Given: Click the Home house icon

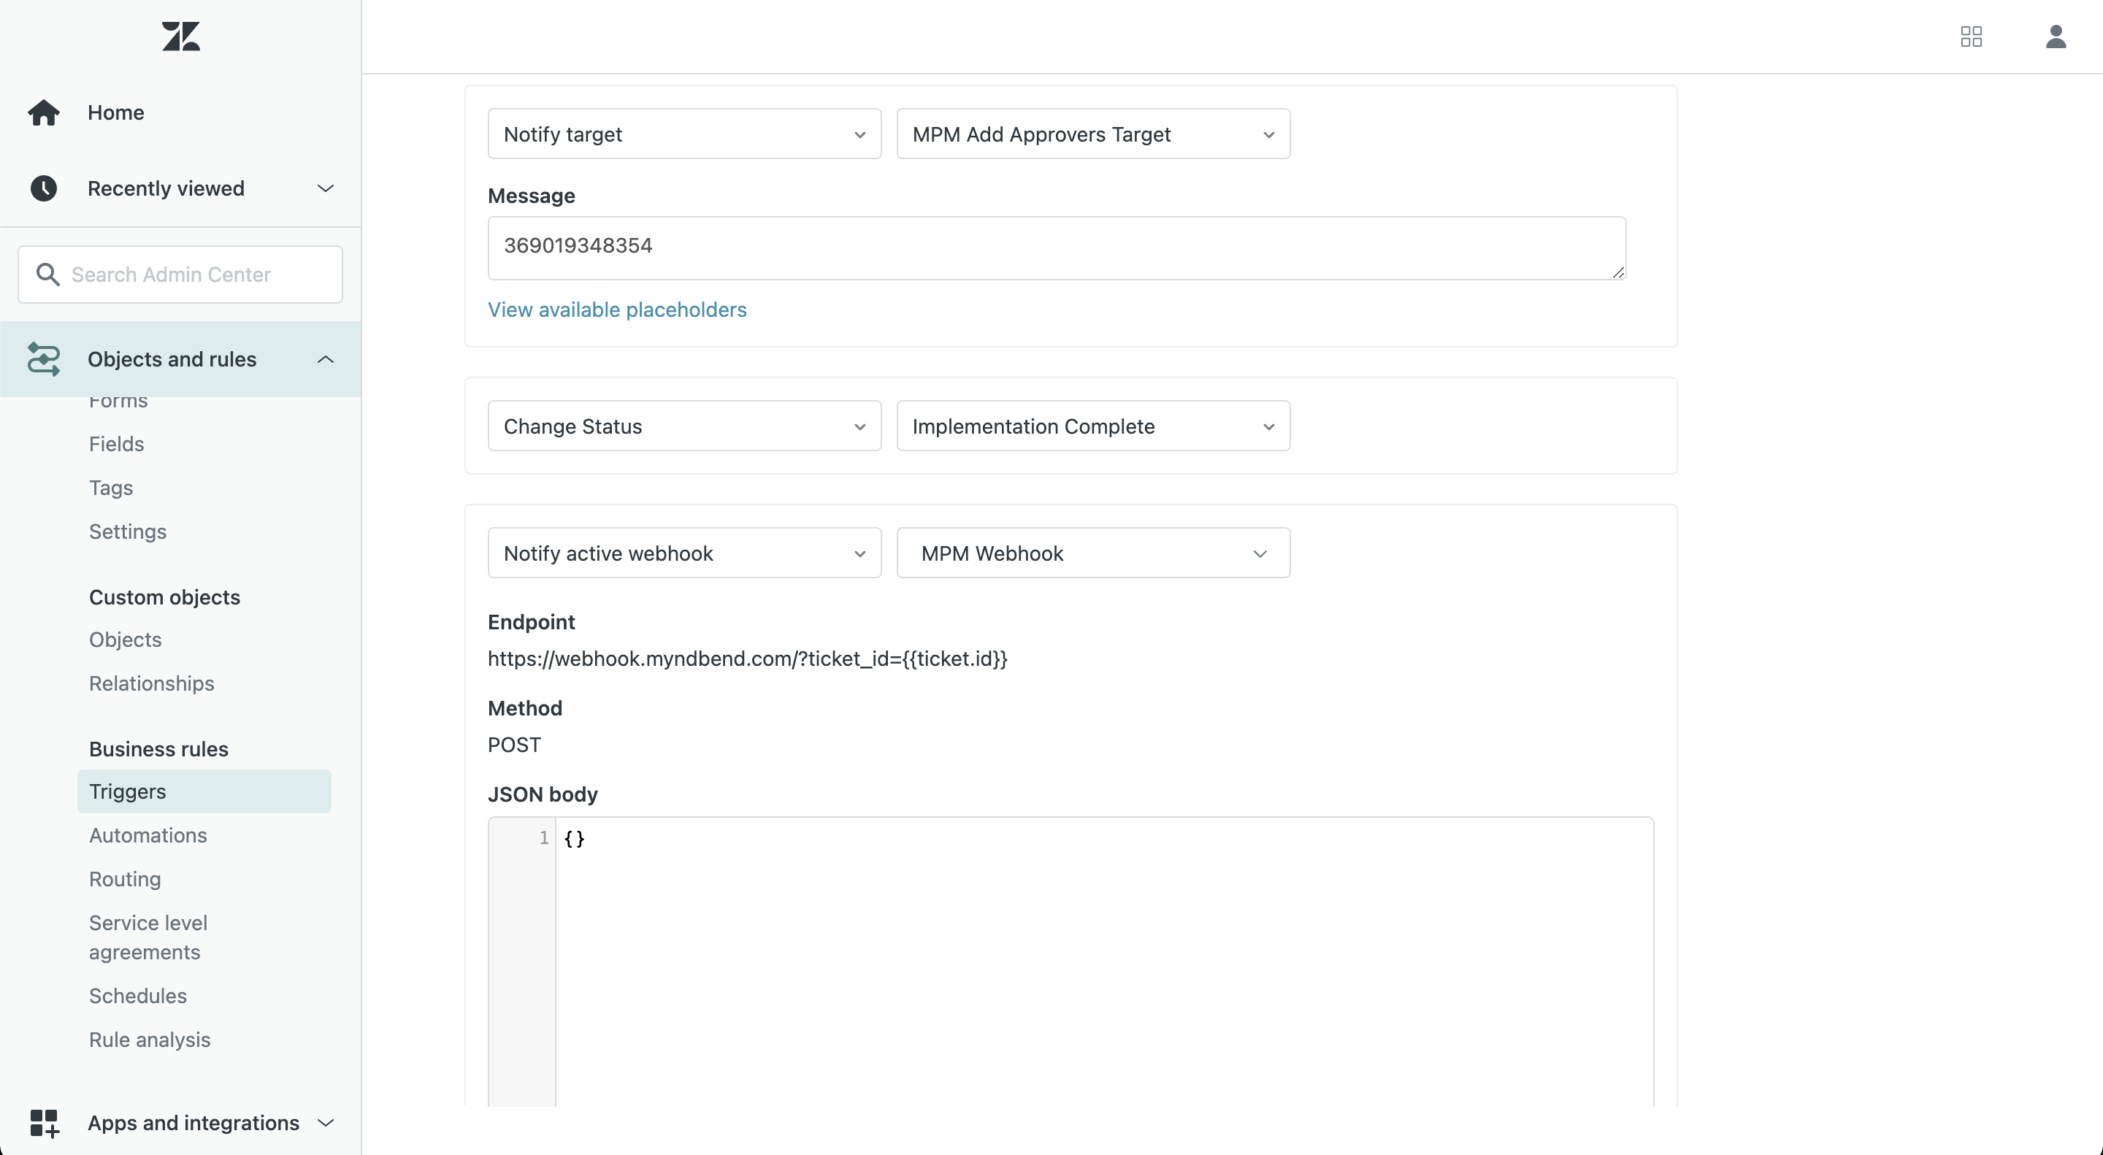Looking at the screenshot, I should [x=43, y=112].
